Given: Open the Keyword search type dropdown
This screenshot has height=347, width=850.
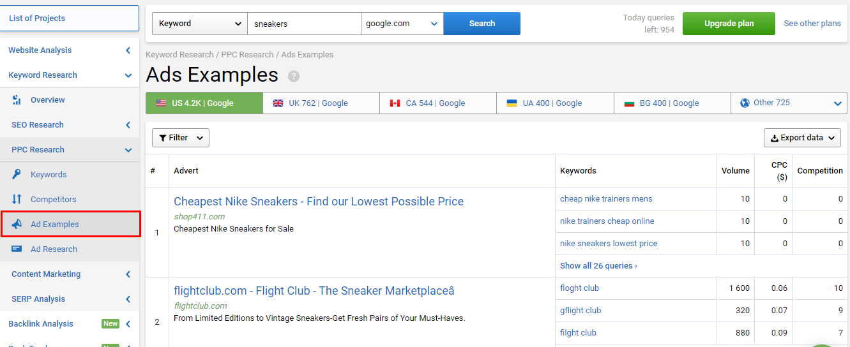Looking at the screenshot, I should (x=200, y=24).
